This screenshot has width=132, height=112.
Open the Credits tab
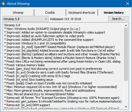point(50,13)
